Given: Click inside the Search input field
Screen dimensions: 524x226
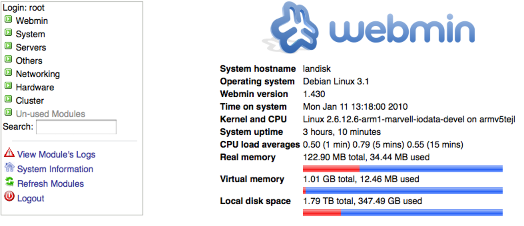Looking at the screenshot, I should click(76, 127).
